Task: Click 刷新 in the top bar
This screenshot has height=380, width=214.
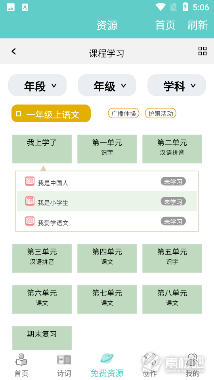Action: click(198, 25)
